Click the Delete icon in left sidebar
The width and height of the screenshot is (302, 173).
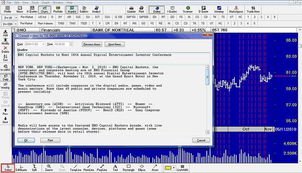coord(5,50)
